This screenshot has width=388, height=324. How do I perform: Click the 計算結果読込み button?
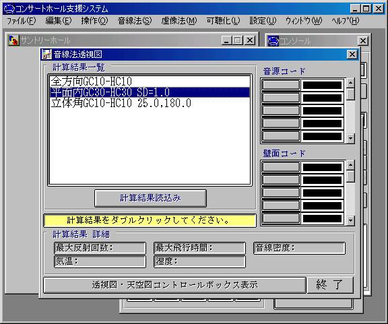tap(150, 198)
